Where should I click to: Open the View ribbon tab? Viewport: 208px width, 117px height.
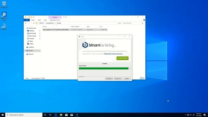(45, 20)
